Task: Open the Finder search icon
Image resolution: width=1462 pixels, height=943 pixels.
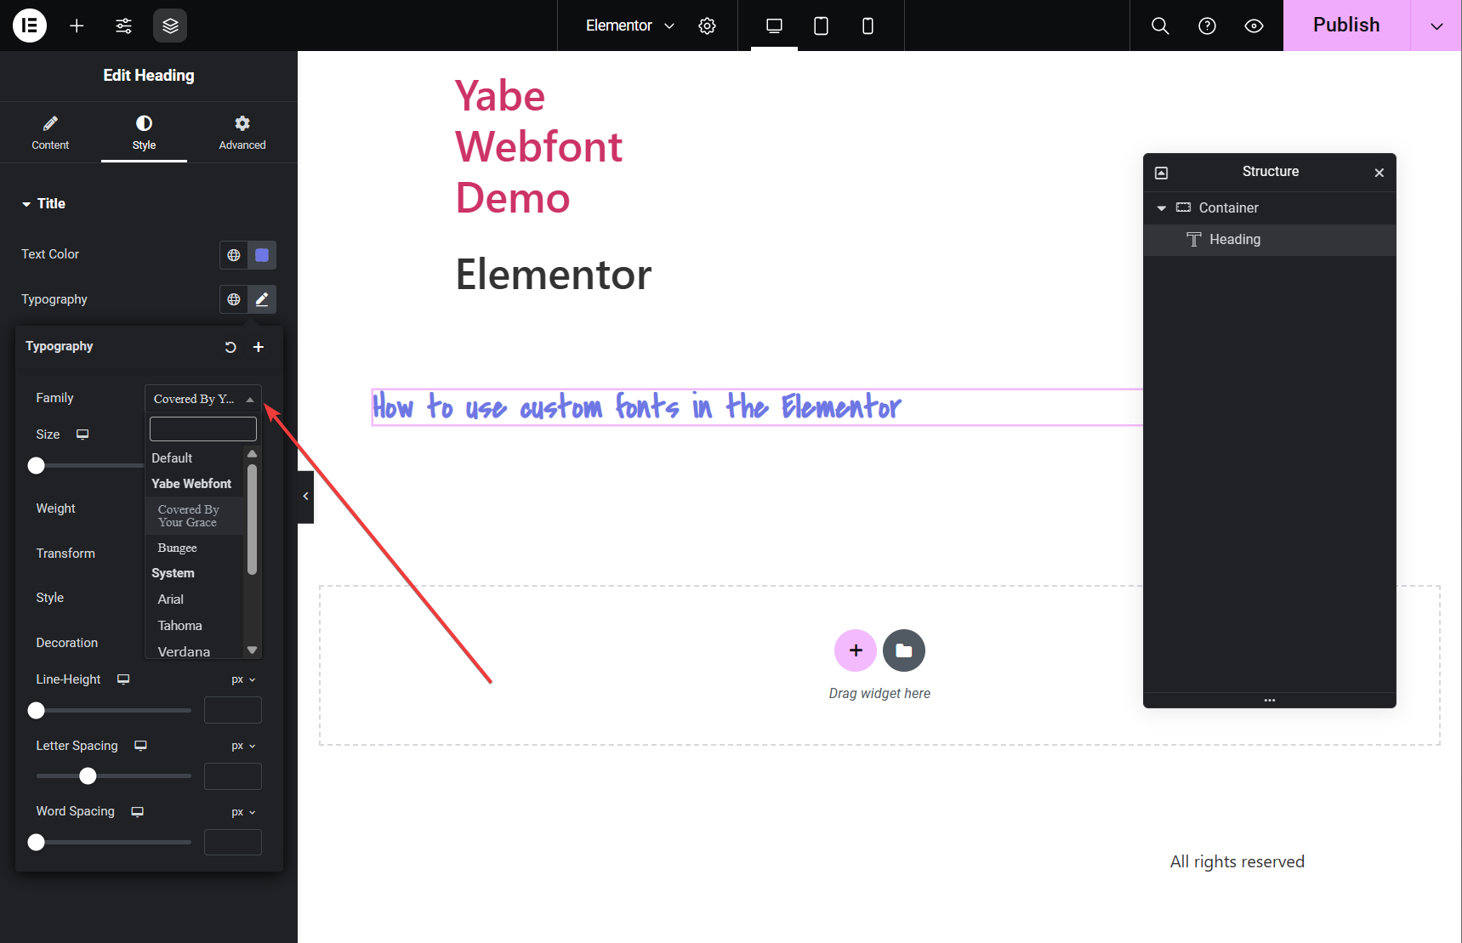Action: [1160, 26]
